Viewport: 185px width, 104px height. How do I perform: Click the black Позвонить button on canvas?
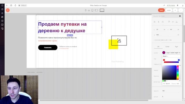tap(48, 47)
